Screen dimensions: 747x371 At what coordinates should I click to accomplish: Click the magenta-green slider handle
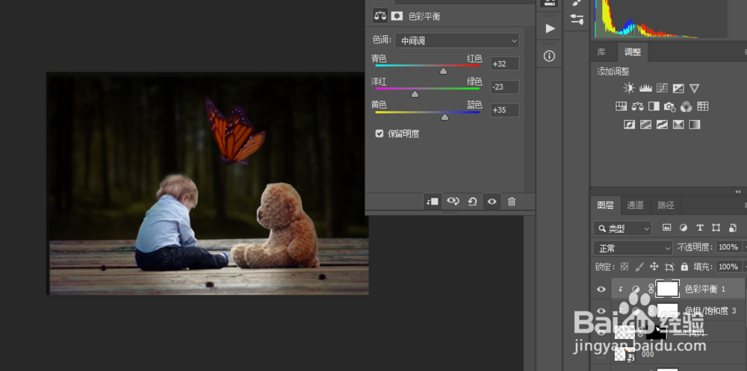(x=415, y=94)
